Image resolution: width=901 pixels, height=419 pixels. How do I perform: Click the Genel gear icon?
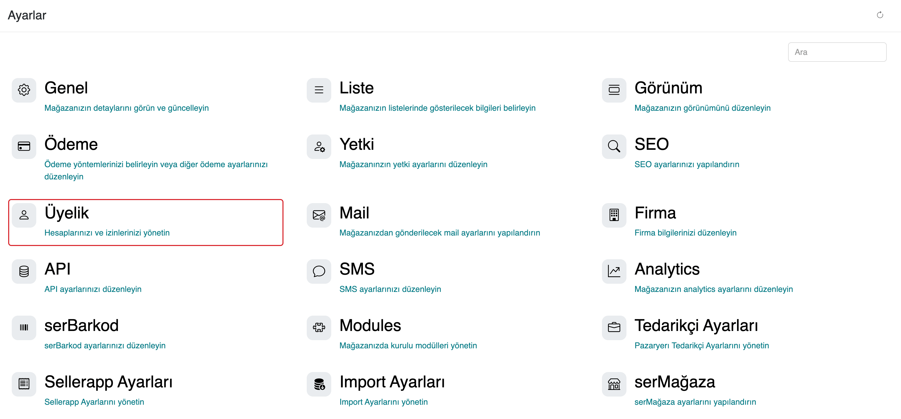24,90
